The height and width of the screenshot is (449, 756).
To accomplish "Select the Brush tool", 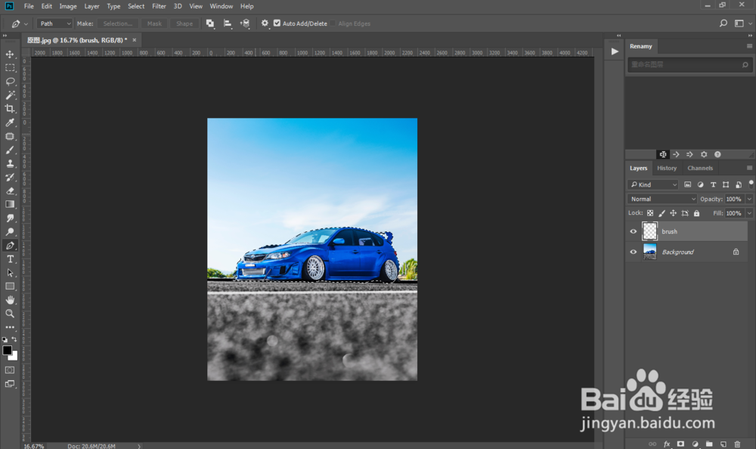I will (10, 150).
